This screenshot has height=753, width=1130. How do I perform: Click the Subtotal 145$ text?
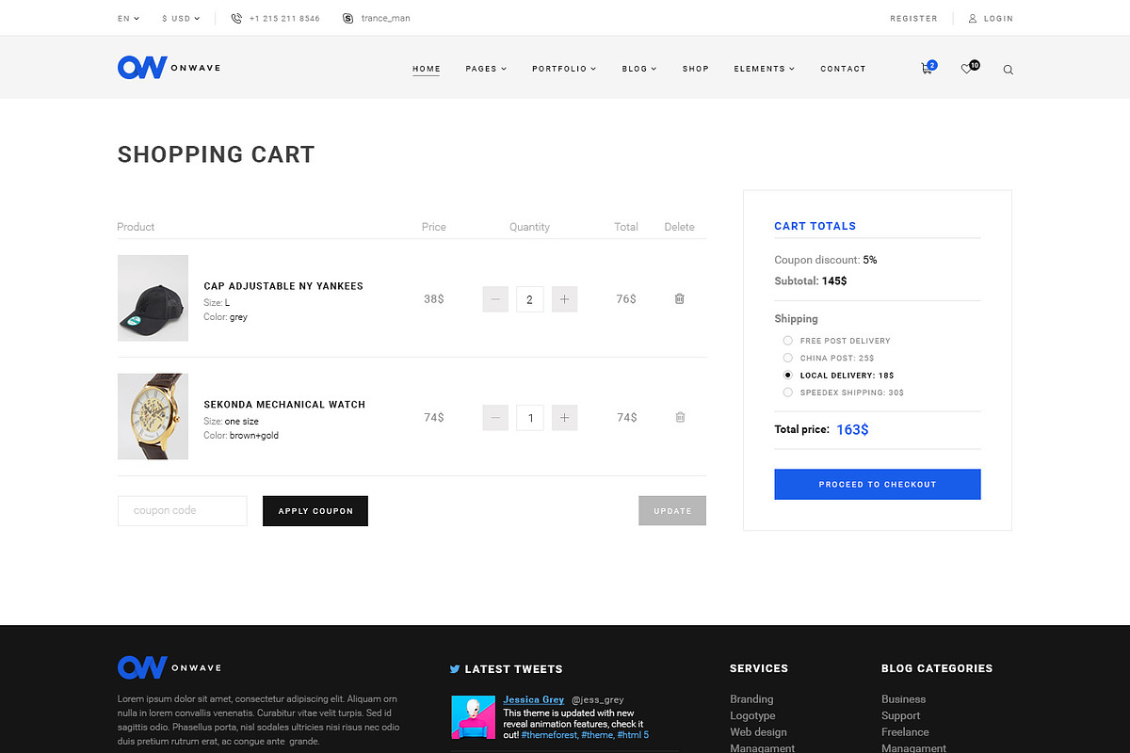[x=811, y=280]
